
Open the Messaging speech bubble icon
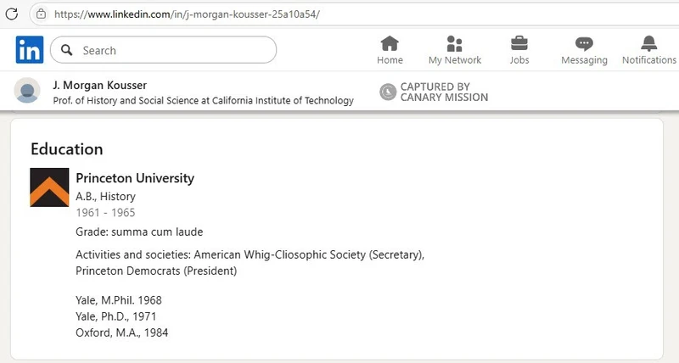point(584,44)
